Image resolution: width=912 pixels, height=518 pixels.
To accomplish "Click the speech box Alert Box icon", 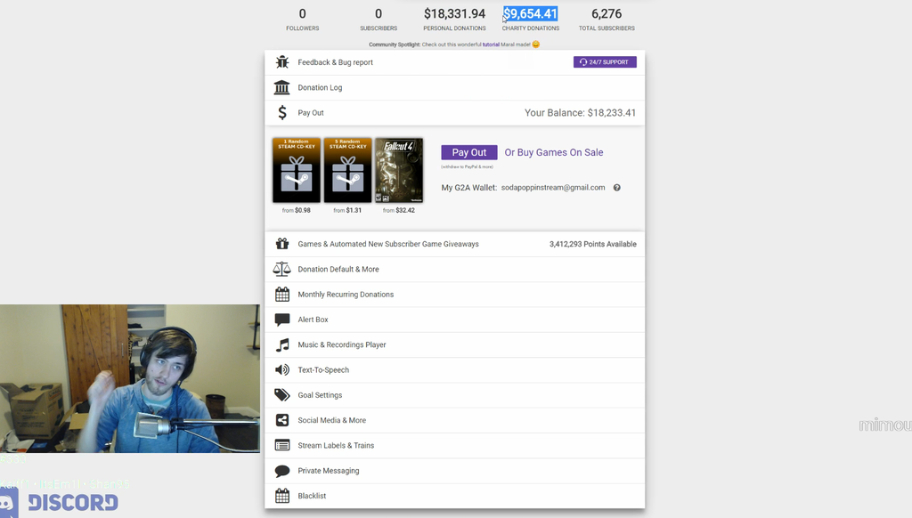I will coord(282,320).
